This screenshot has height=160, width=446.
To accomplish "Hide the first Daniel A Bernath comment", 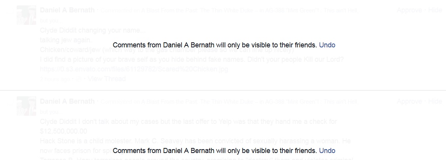I will point(435,10).
